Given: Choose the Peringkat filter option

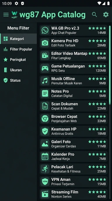Looking at the screenshot, I should pyautogui.click(x=19, y=60).
